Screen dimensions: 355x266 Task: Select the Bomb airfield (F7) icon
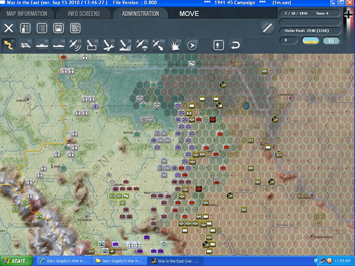point(109,45)
